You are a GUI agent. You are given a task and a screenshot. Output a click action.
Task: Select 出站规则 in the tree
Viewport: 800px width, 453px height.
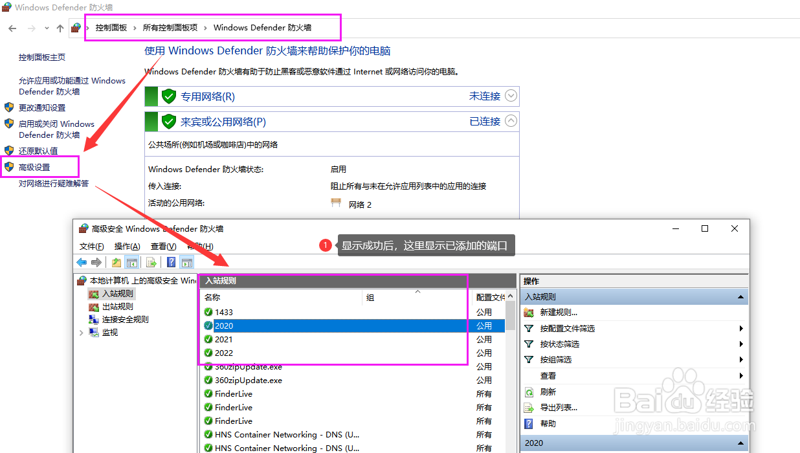click(118, 307)
